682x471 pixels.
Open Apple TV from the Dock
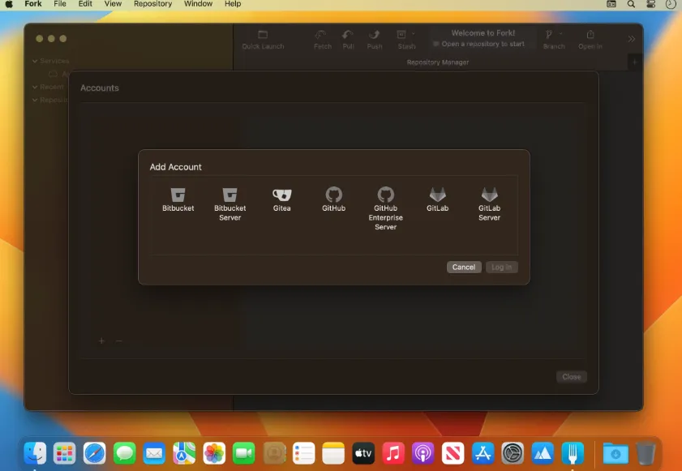tap(363, 453)
